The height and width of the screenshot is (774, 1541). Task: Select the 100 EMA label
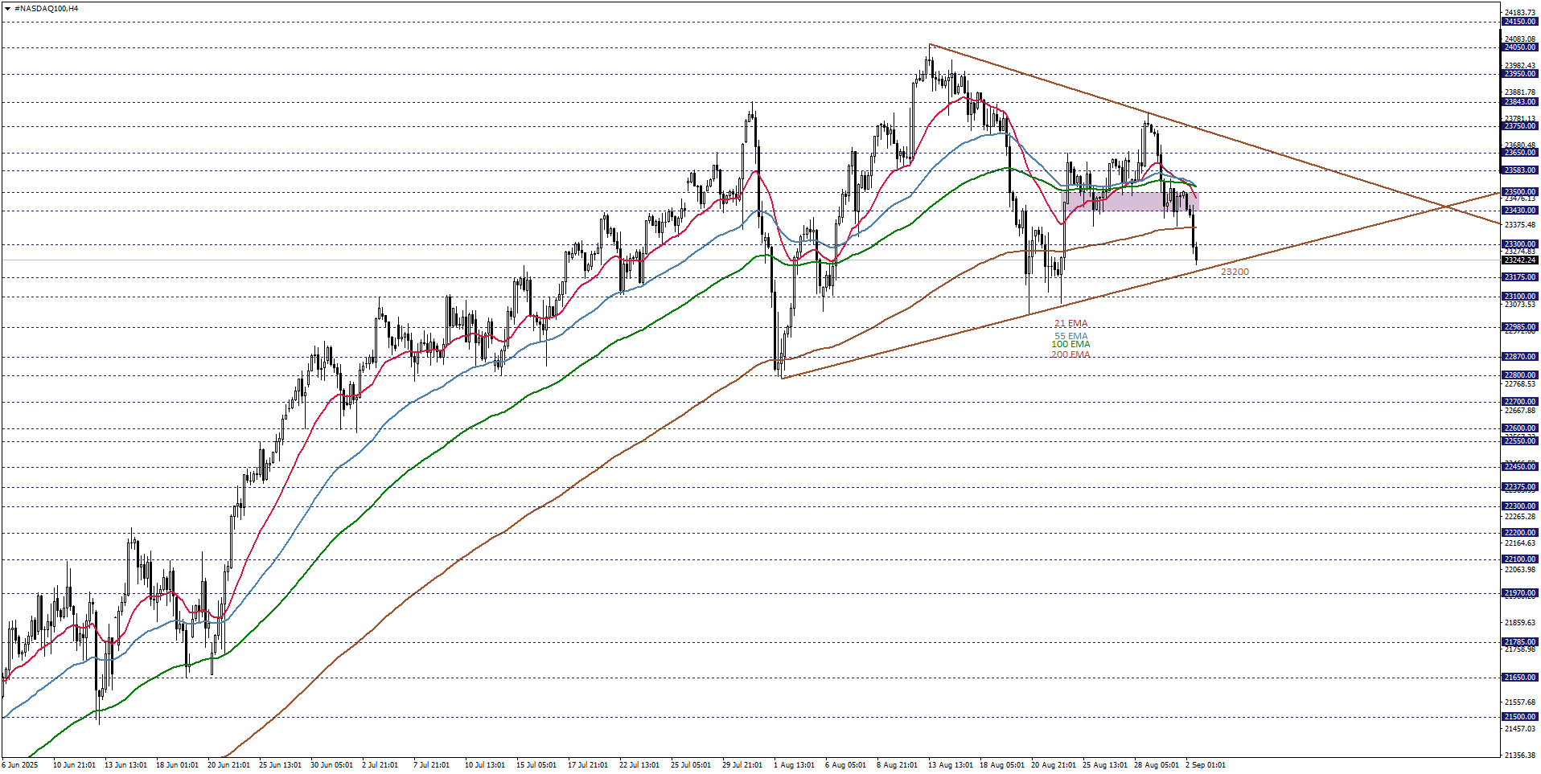click(1070, 344)
